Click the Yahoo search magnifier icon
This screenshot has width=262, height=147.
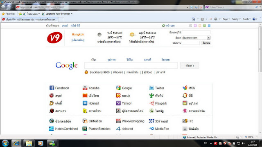pos(256,7)
